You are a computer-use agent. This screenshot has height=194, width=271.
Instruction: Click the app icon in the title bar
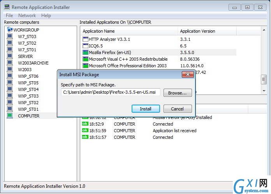click(7, 7)
